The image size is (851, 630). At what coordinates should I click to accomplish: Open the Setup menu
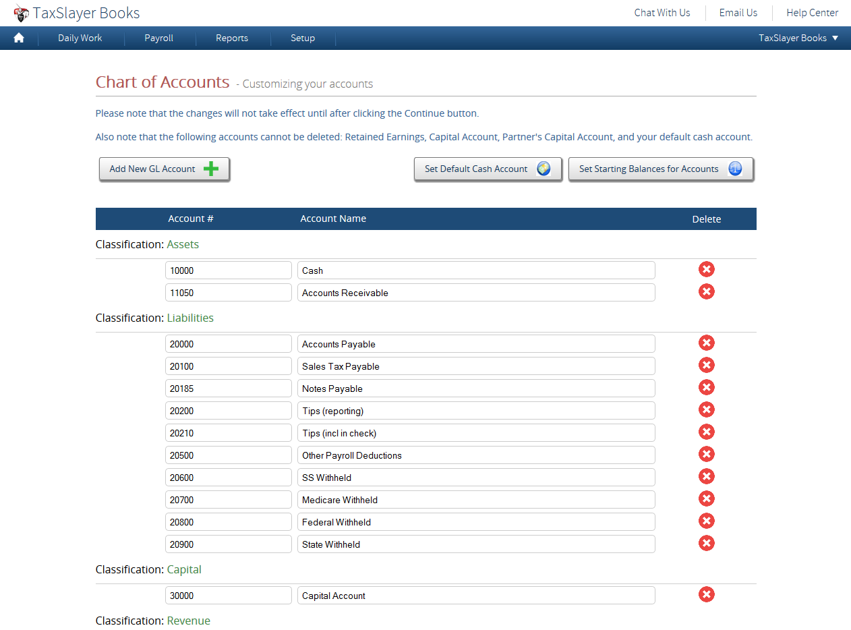click(303, 38)
